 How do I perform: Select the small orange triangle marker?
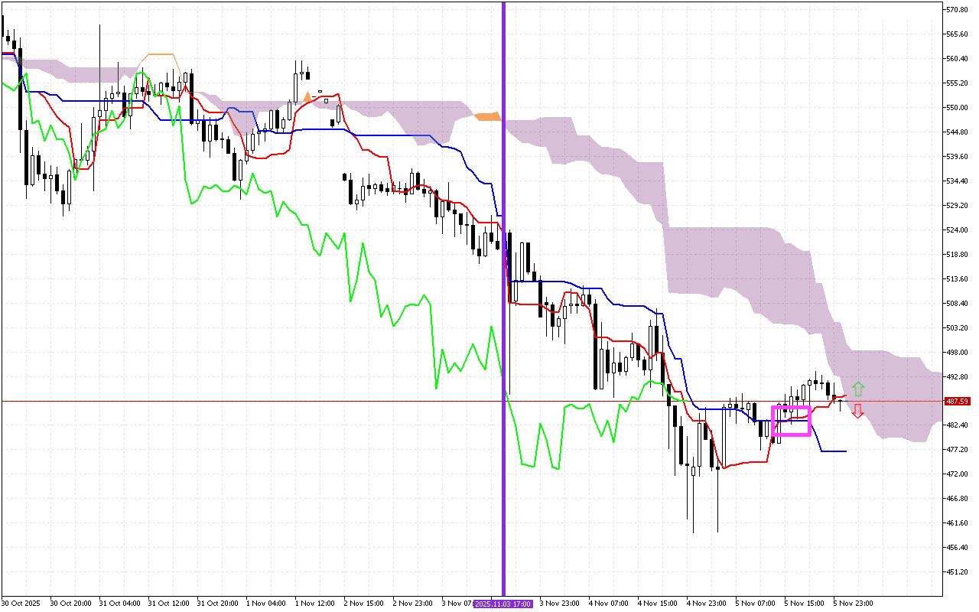click(307, 97)
